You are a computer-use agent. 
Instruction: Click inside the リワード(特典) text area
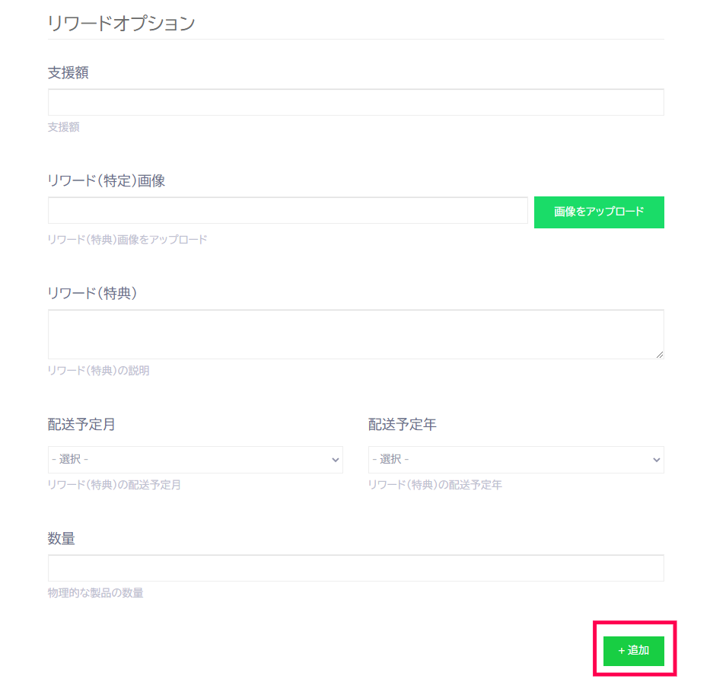(356, 334)
